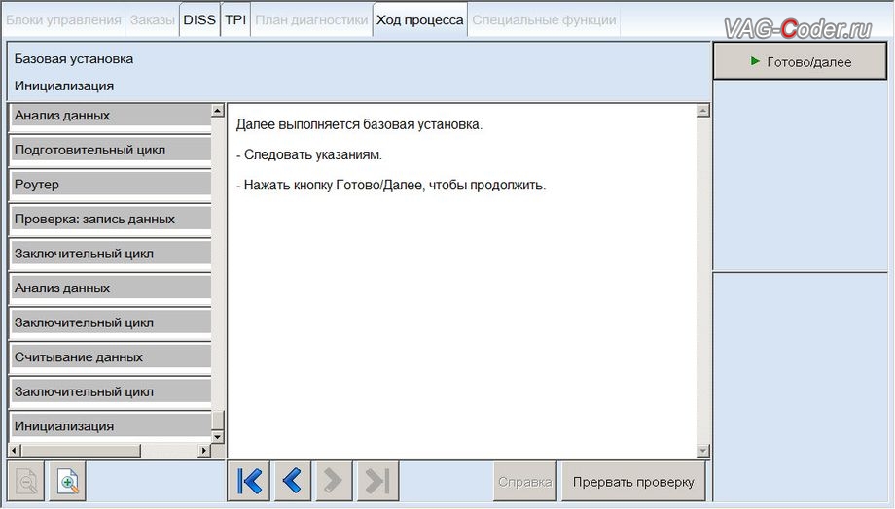Jump to first step with blue arrow
The width and height of the screenshot is (895, 509).
pos(249,481)
